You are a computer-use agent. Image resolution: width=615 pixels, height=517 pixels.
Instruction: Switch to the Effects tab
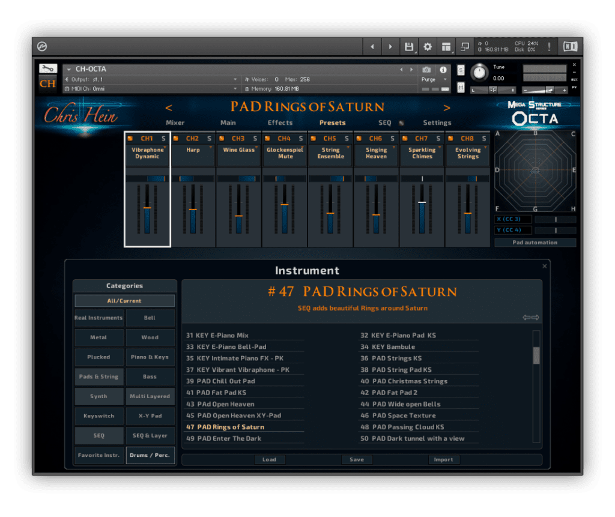[280, 122]
